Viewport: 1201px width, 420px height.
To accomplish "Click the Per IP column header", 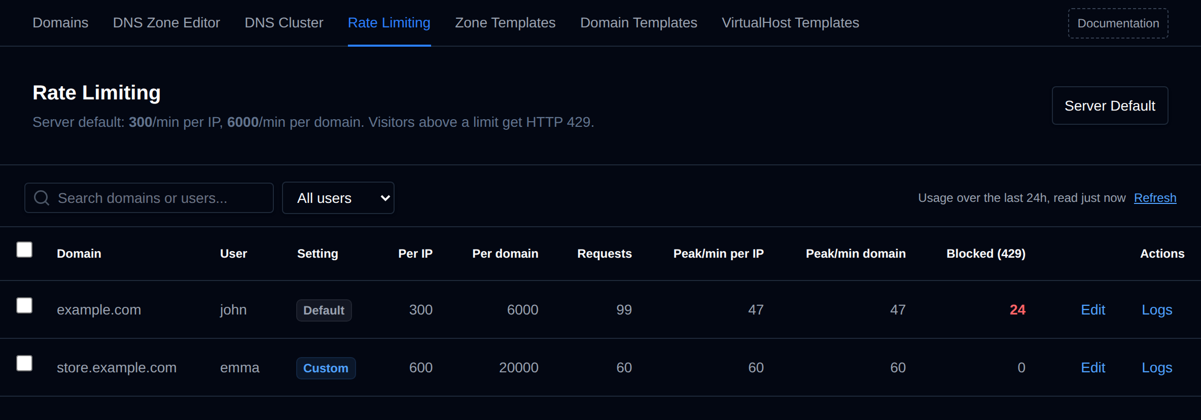I will pyautogui.click(x=415, y=254).
